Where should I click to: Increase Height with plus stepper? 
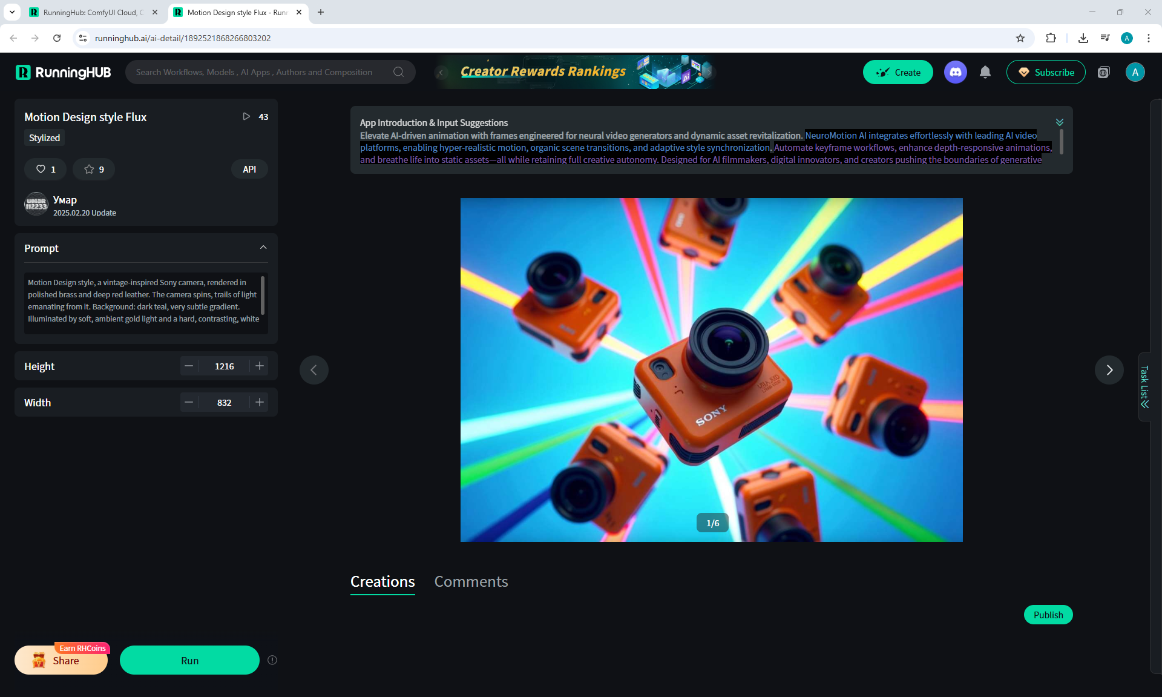click(x=260, y=366)
